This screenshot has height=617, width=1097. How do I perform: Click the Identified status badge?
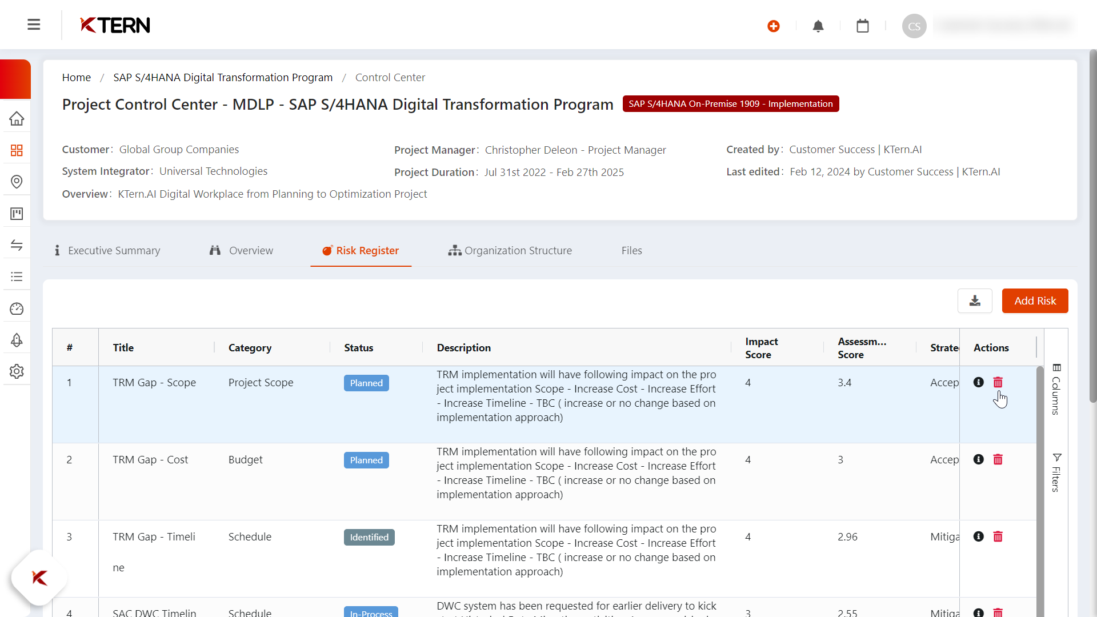pyautogui.click(x=369, y=537)
